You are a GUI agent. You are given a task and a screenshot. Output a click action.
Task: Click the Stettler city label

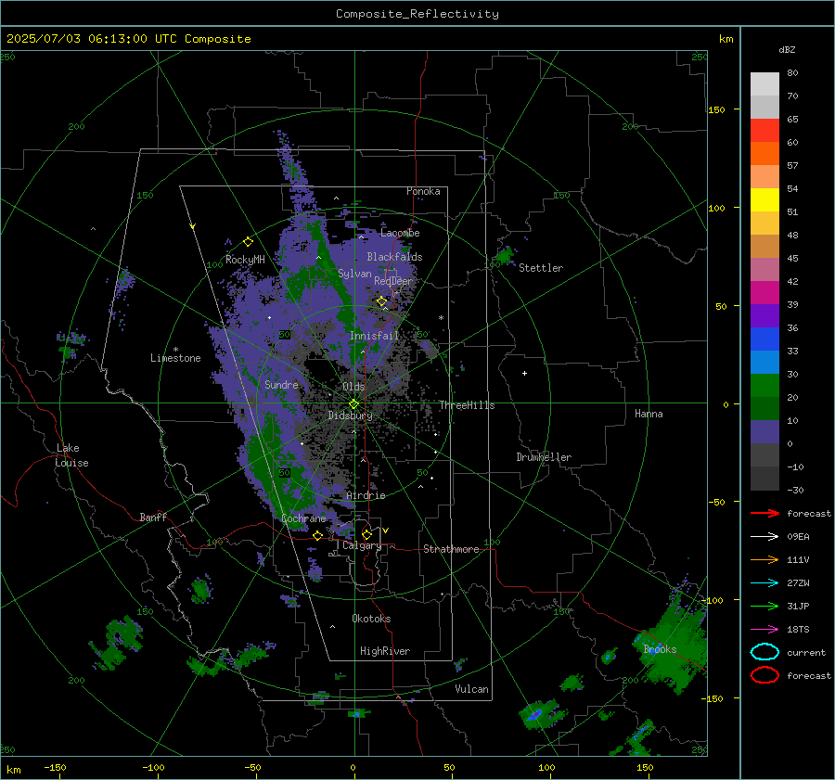point(541,268)
